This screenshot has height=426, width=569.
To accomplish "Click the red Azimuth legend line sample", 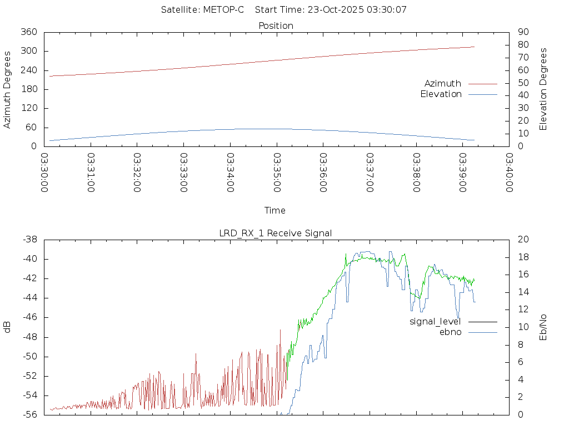I will [x=482, y=84].
